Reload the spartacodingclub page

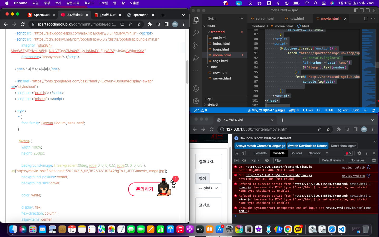(23, 24)
